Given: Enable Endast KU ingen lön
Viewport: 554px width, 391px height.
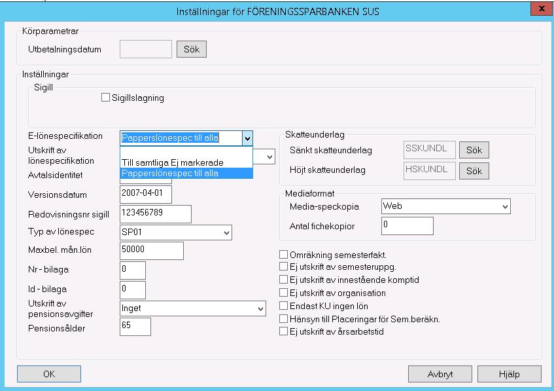Looking at the screenshot, I should click(x=283, y=306).
